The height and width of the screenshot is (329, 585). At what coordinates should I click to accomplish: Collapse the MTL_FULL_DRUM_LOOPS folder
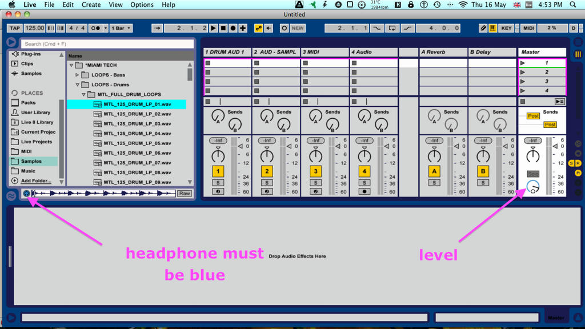pos(83,95)
